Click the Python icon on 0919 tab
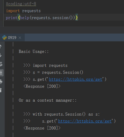 coord(4,37)
